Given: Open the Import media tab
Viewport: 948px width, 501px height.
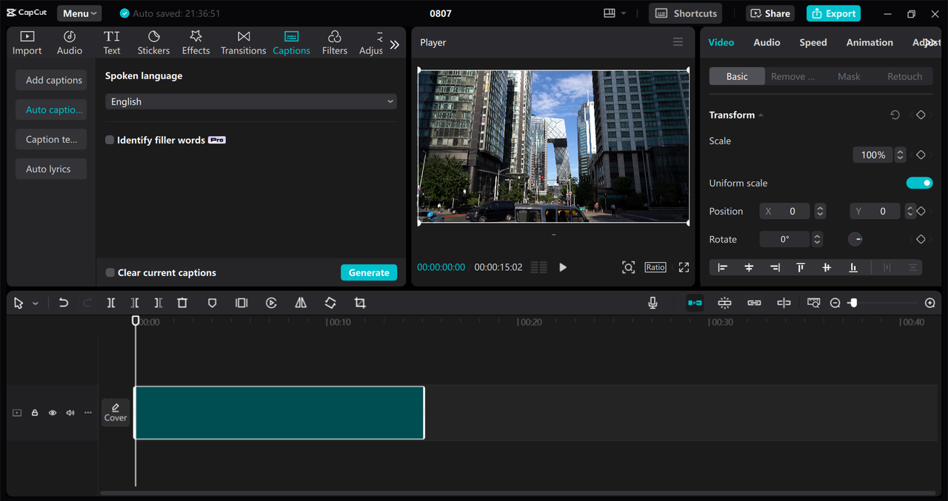Looking at the screenshot, I should click(27, 43).
